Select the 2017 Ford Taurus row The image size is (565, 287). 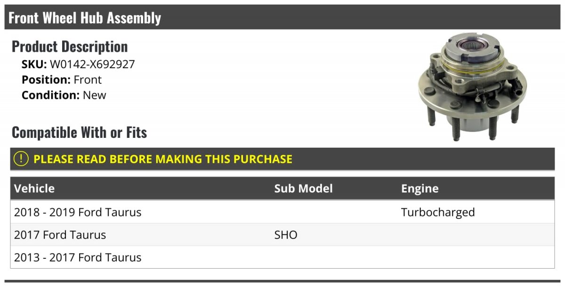point(60,235)
